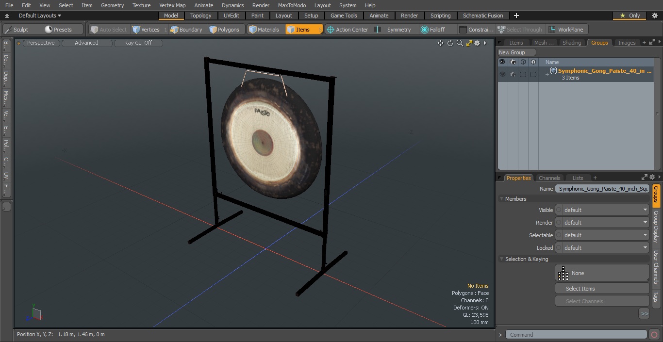This screenshot has height=342, width=663.
Task: Click the viewport zoom magnifier icon
Action: [460, 43]
